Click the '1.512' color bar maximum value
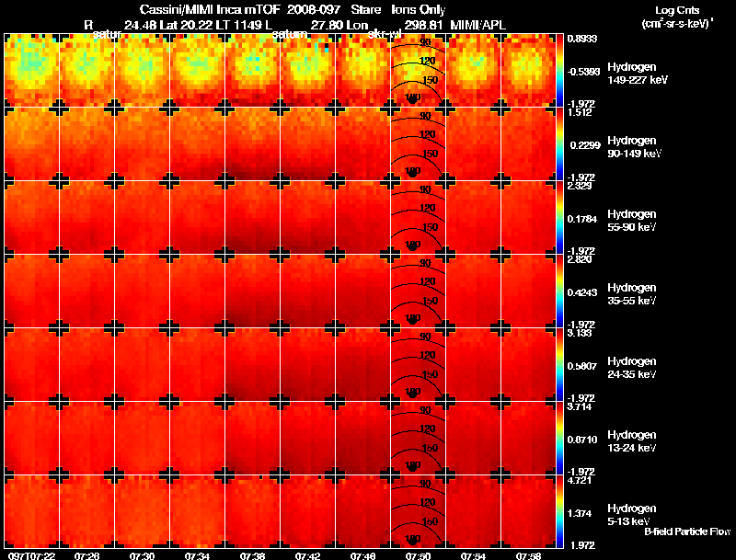The height and width of the screenshot is (560, 736). point(580,112)
